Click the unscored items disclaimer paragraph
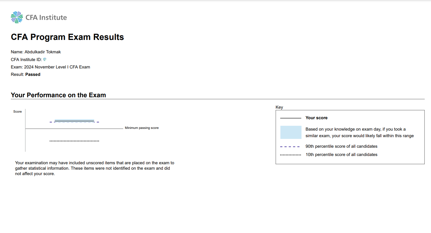This screenshot has width=431, height=233. pos(95,168)
